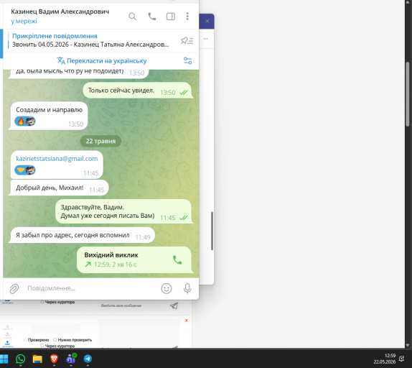Focus the Повідомлення message field

pyautogui.click(x=92, y=288)
